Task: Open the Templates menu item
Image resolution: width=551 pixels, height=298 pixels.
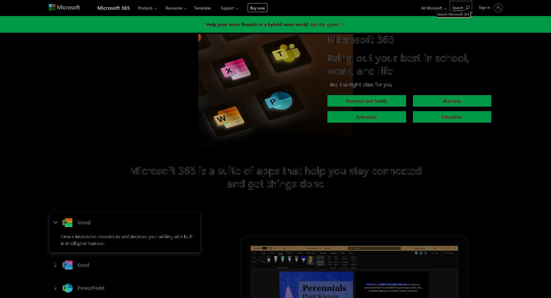Action: (203, 8)
